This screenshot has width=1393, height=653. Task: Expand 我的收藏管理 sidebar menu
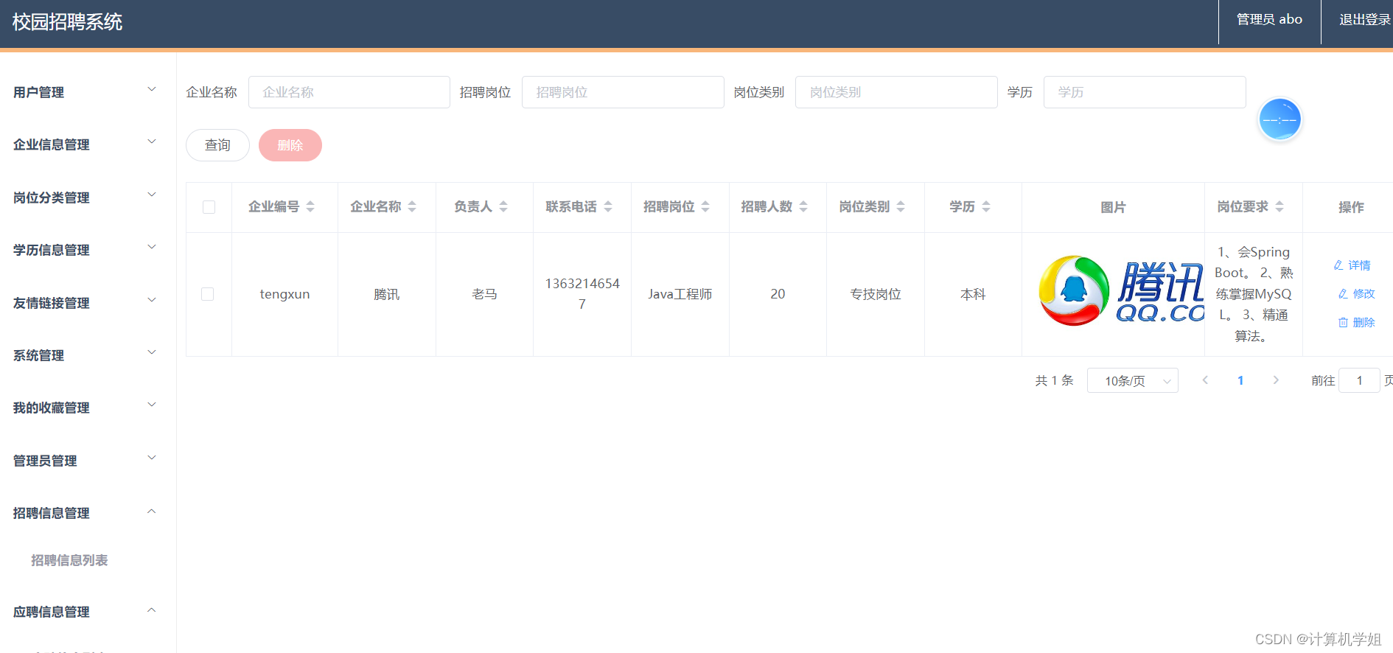(88, 408)
